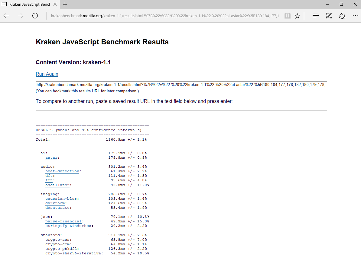Open the stringify-tinderbox test link

tap(68, 226)
